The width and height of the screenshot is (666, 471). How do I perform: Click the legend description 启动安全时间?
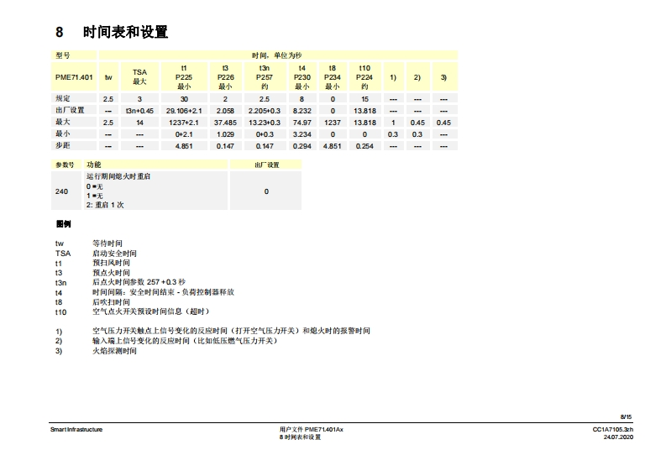tap(114, 253)
